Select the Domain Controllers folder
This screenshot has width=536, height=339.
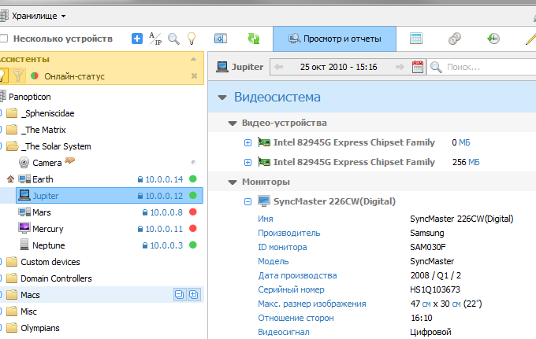56,278
